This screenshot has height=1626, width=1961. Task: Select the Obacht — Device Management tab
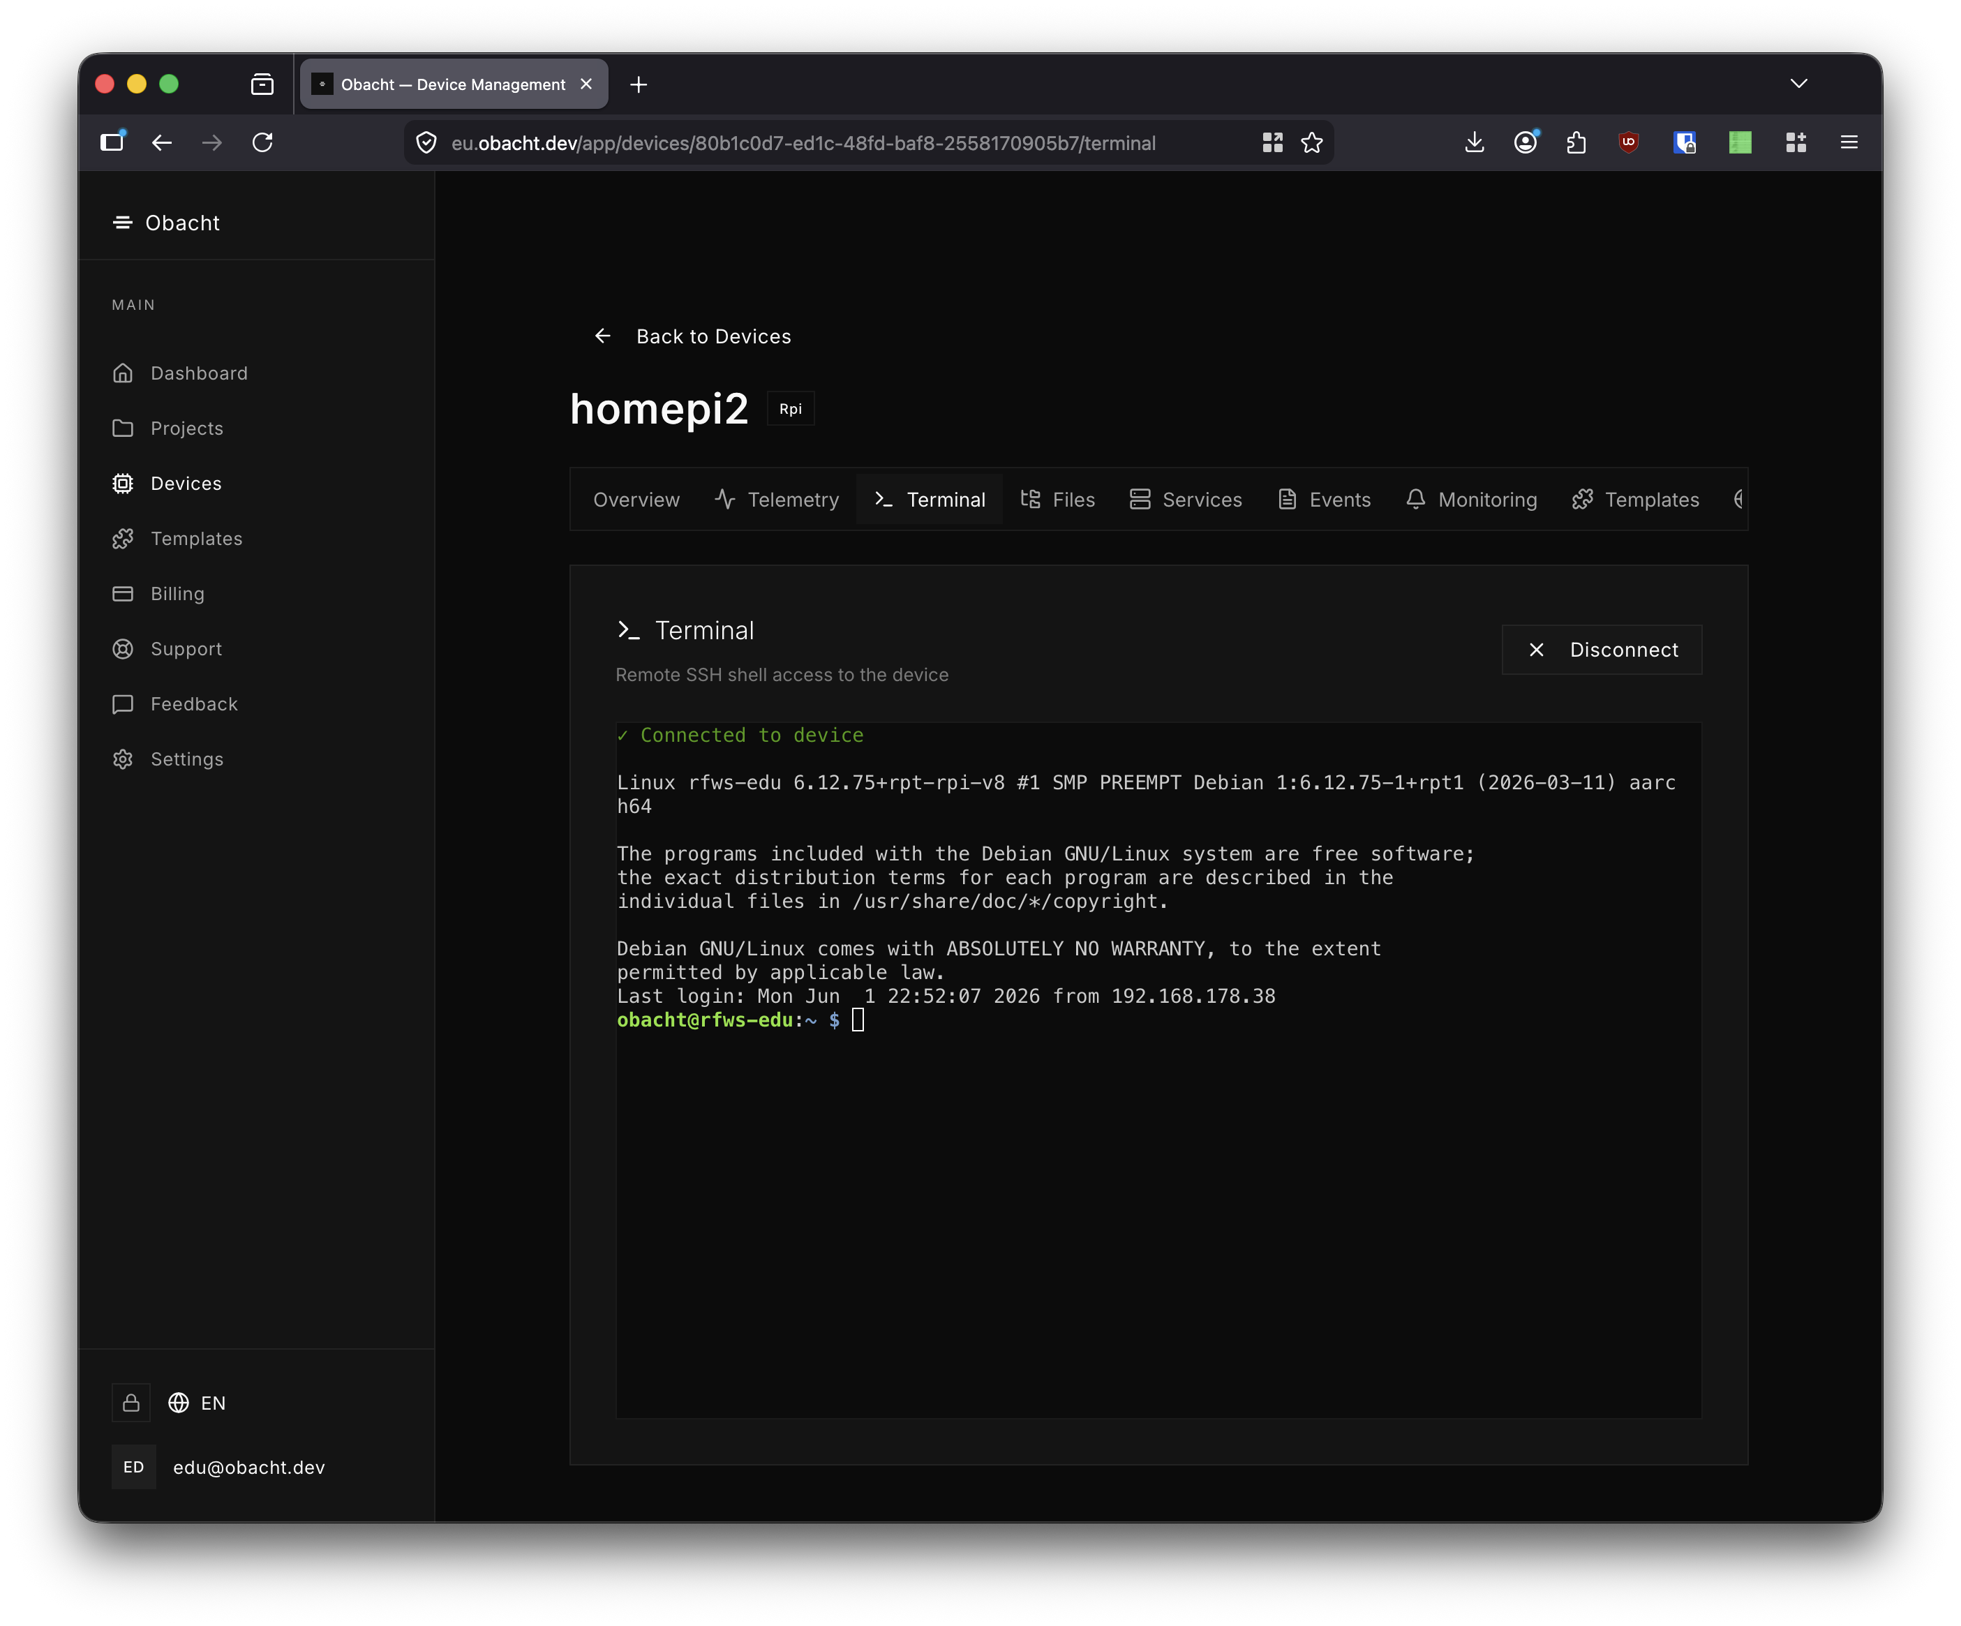(x=454, y=84)
